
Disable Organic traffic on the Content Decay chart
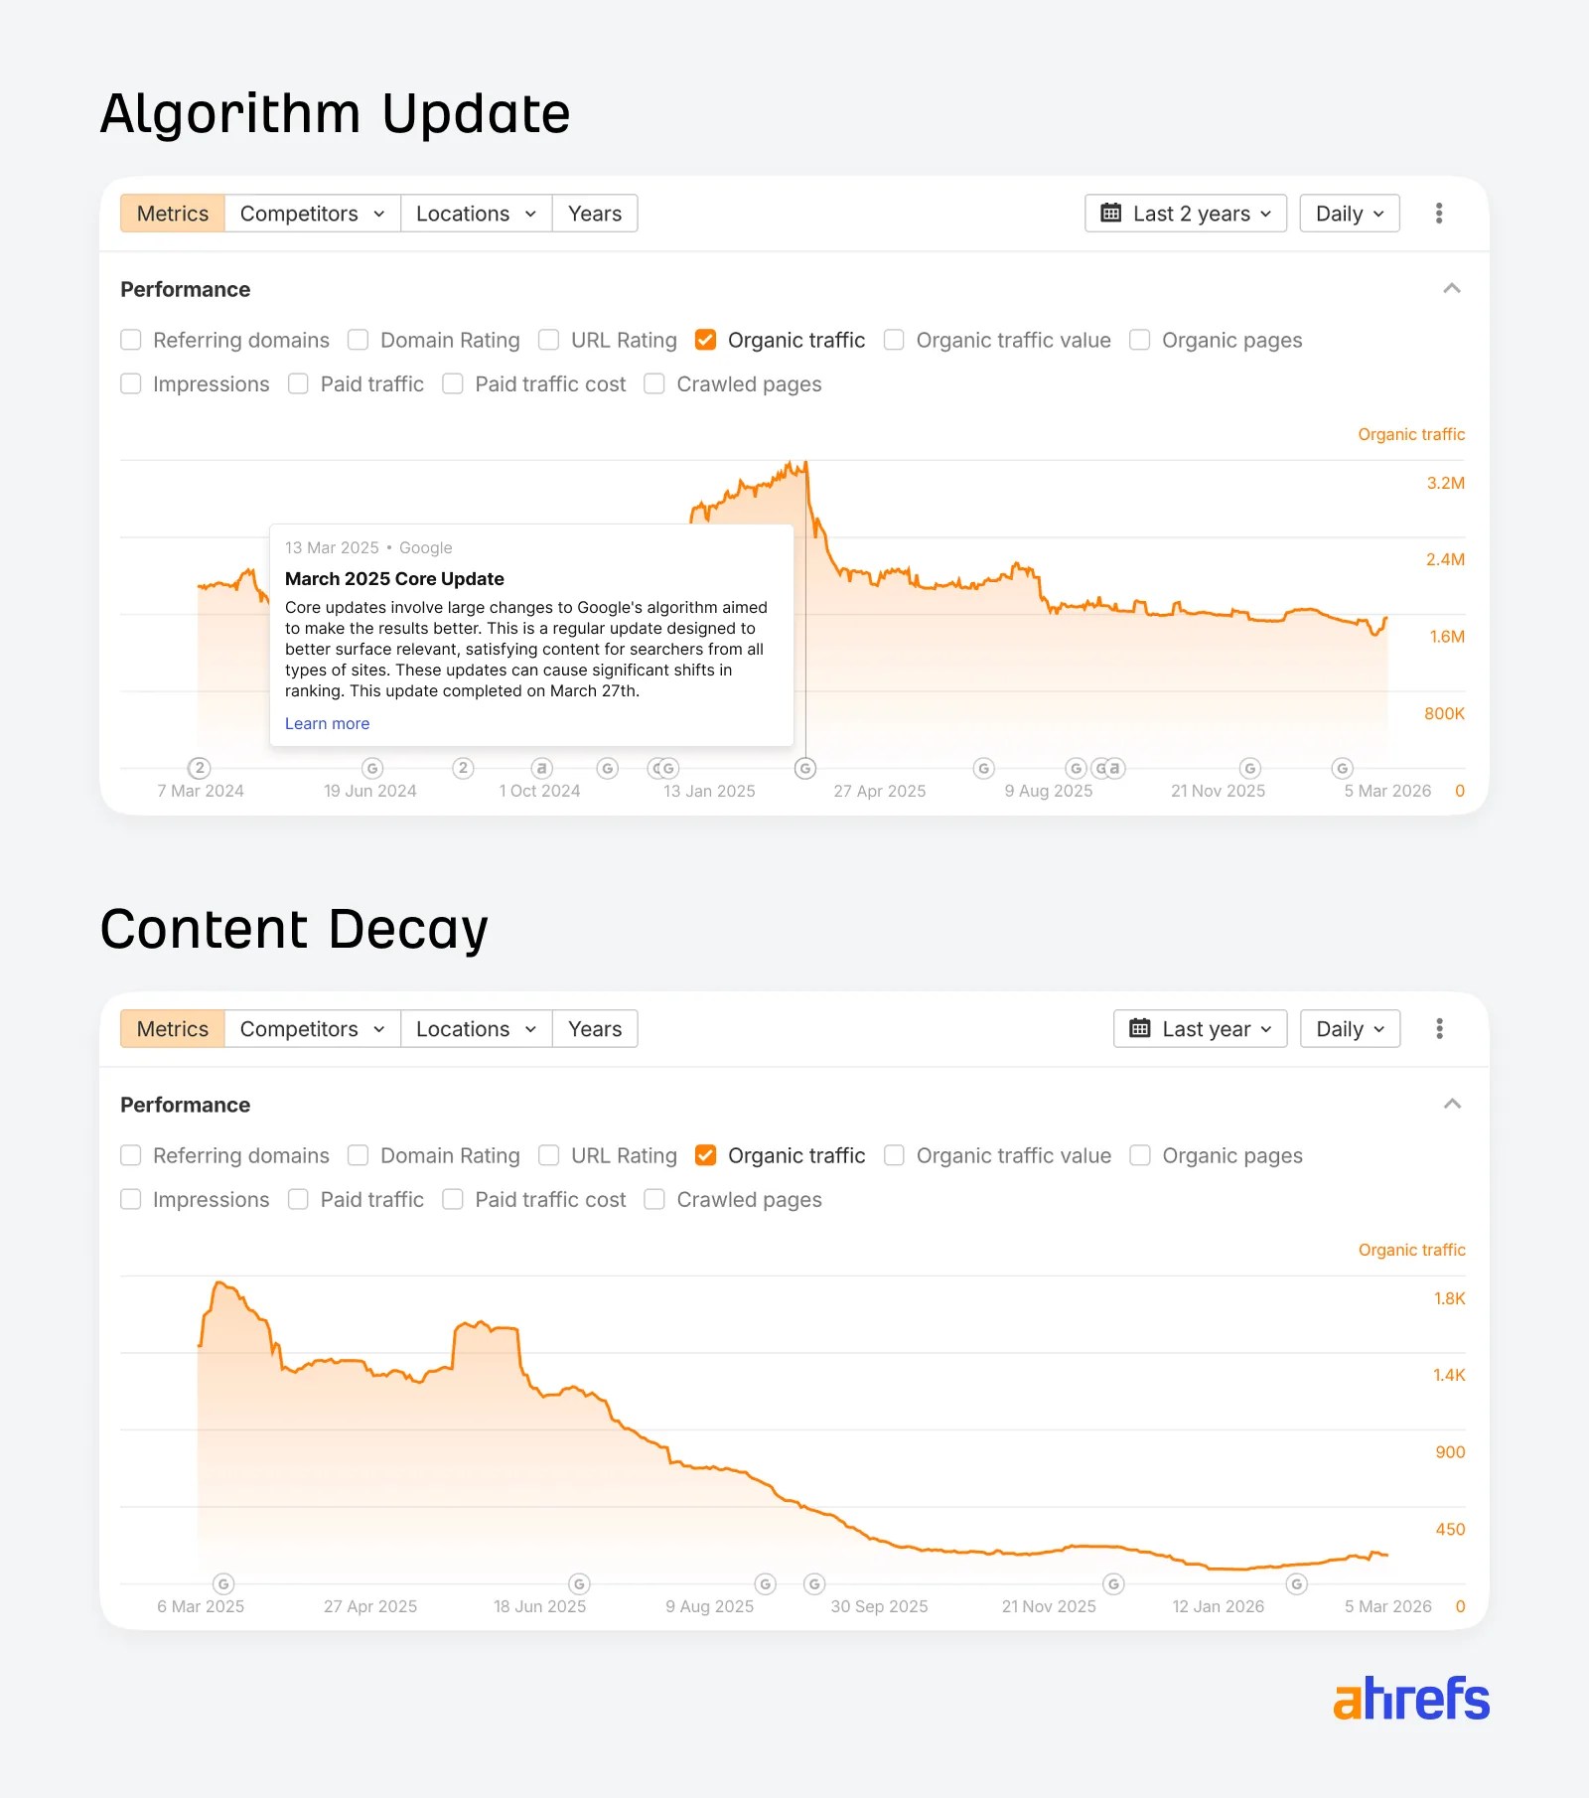[705, 1155]
